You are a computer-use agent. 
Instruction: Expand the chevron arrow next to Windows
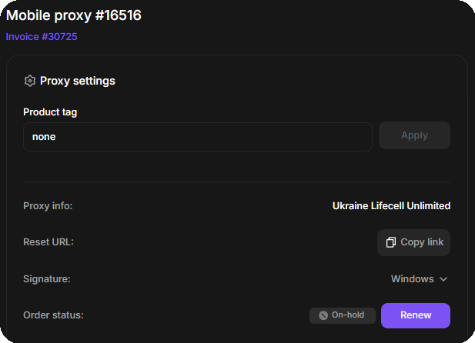(443, 279)
